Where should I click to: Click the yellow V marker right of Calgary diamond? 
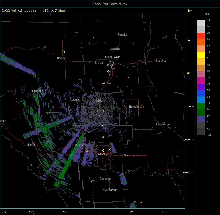click(x=109, y=149)
